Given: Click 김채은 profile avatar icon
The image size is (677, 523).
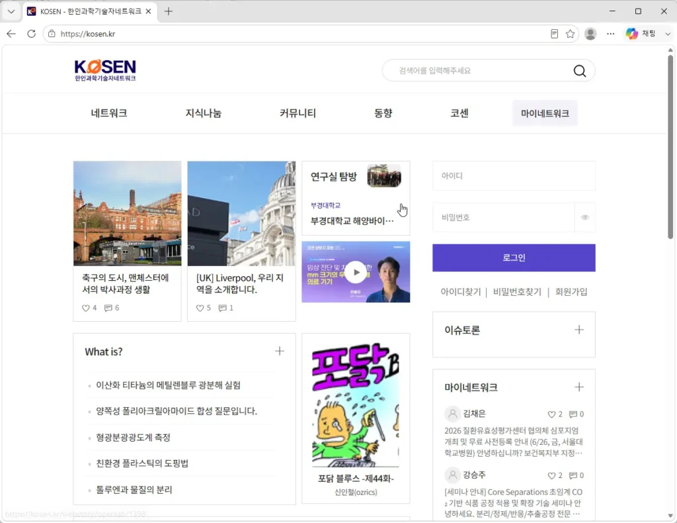Looking at the screenshot, I should pyautogui.click(x=452, y=414).
